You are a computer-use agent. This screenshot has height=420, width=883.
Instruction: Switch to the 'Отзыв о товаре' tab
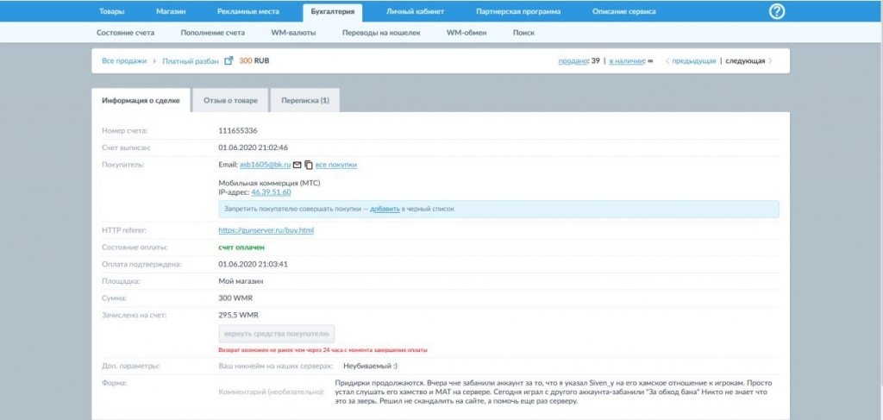pyautogui.click(x=230, y=100)
